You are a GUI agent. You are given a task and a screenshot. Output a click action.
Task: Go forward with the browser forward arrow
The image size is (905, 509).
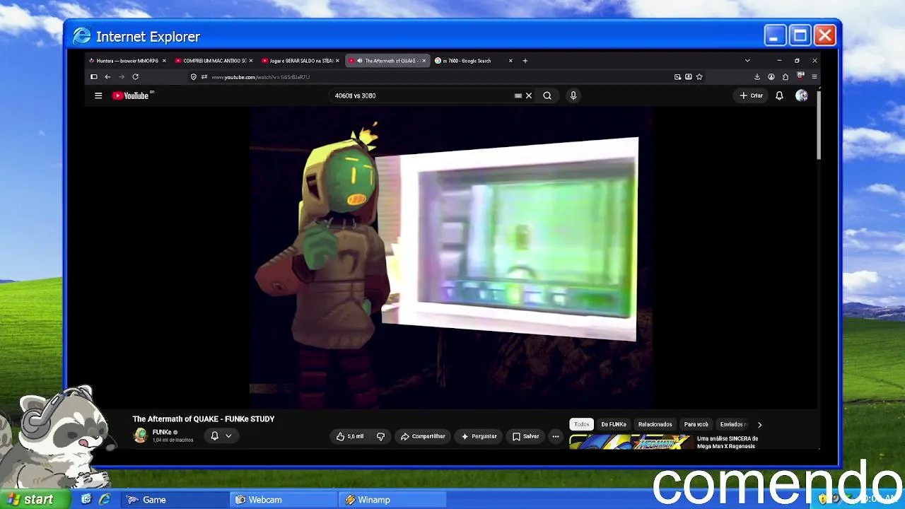coord(122,77)
